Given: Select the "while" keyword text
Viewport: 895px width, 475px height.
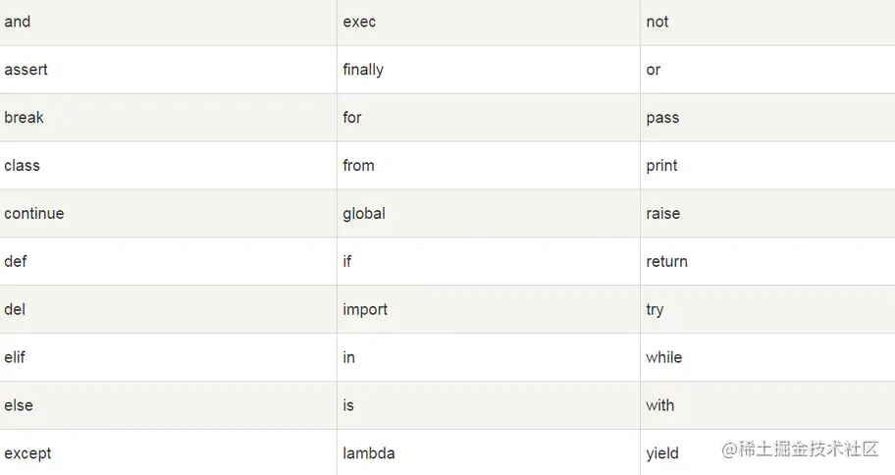Looking at the screenshot, I should pos(663,358).
